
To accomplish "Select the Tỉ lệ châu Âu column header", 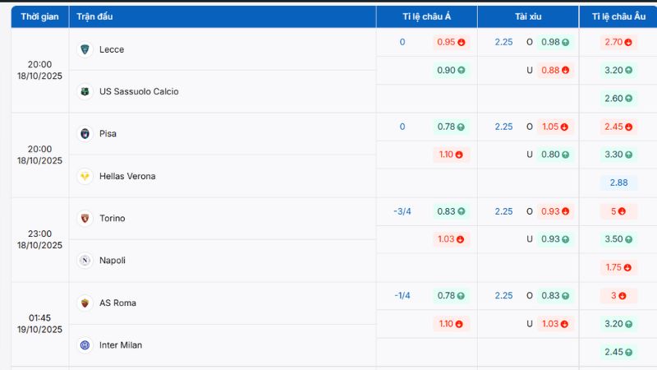I will 618,16.
